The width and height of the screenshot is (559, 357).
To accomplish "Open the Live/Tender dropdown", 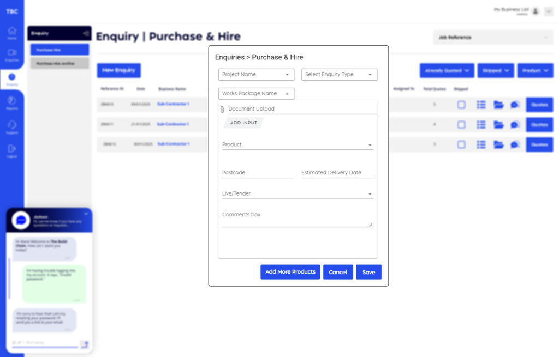I will point(298,193).
